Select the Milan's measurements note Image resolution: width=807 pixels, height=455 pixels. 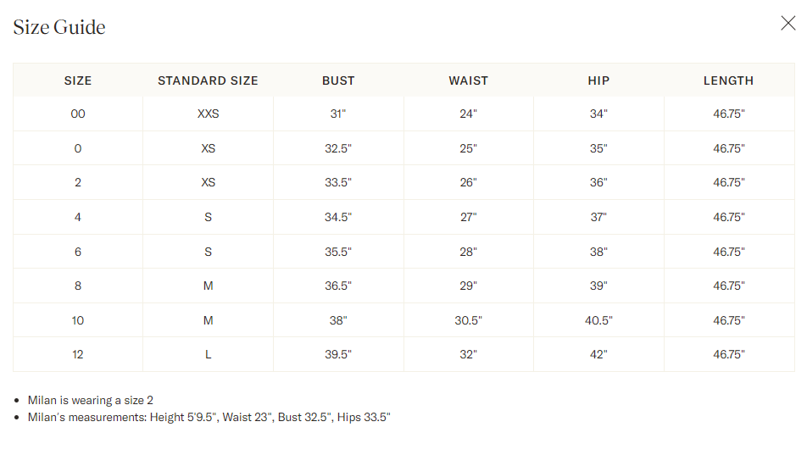coord(209,417)
